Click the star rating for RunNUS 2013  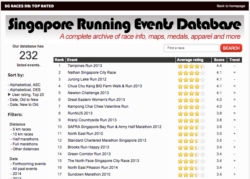pyautogui.click(x=191, y=114)
